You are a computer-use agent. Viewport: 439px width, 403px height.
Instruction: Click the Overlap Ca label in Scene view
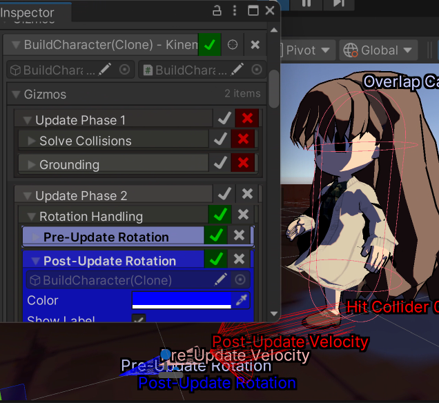(401, 81)
